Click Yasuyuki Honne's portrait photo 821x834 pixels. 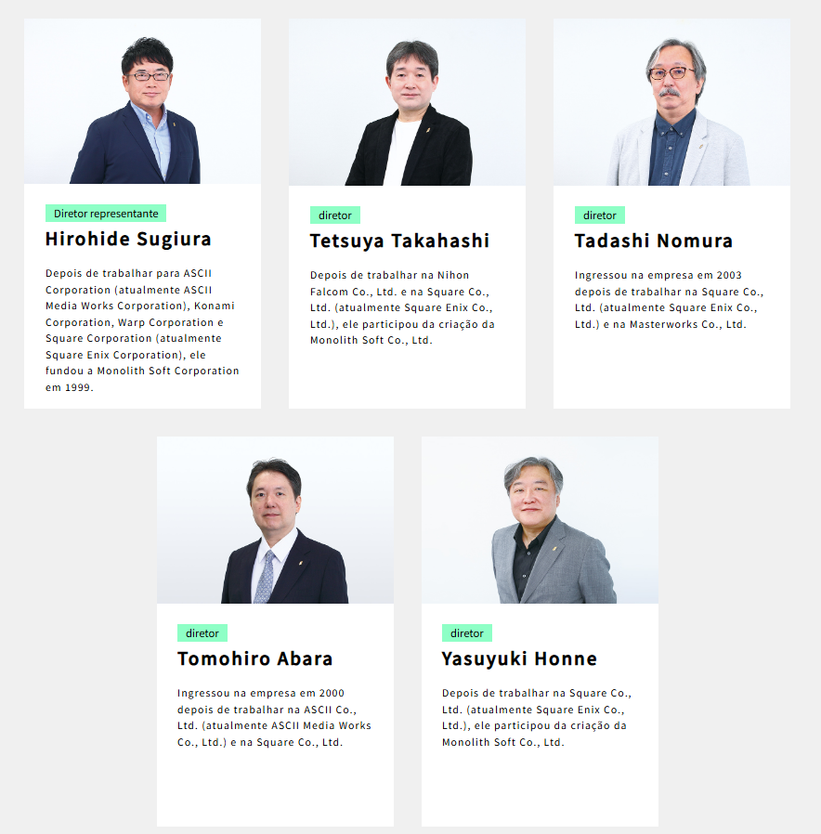[x=540, y=520]
